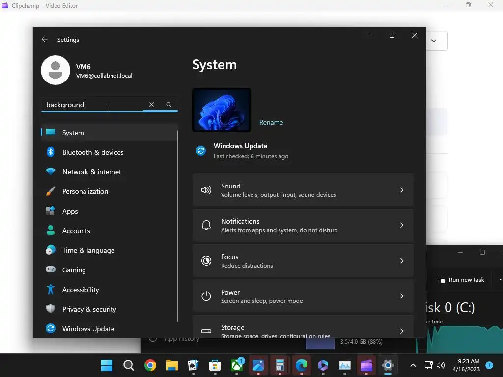This screenshot has width=503, height=377.
Task: Click the Wi-Fi network icon in sidebar
Action: point(51,171)
